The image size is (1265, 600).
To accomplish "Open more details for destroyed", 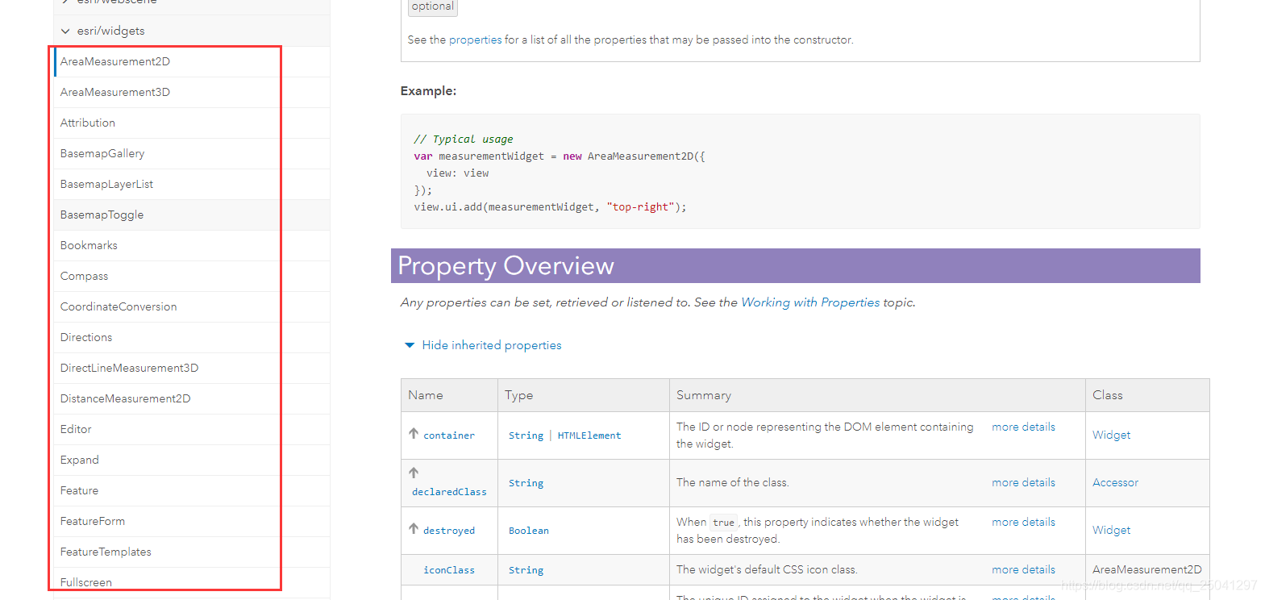I will click(x=1023, y=523).
